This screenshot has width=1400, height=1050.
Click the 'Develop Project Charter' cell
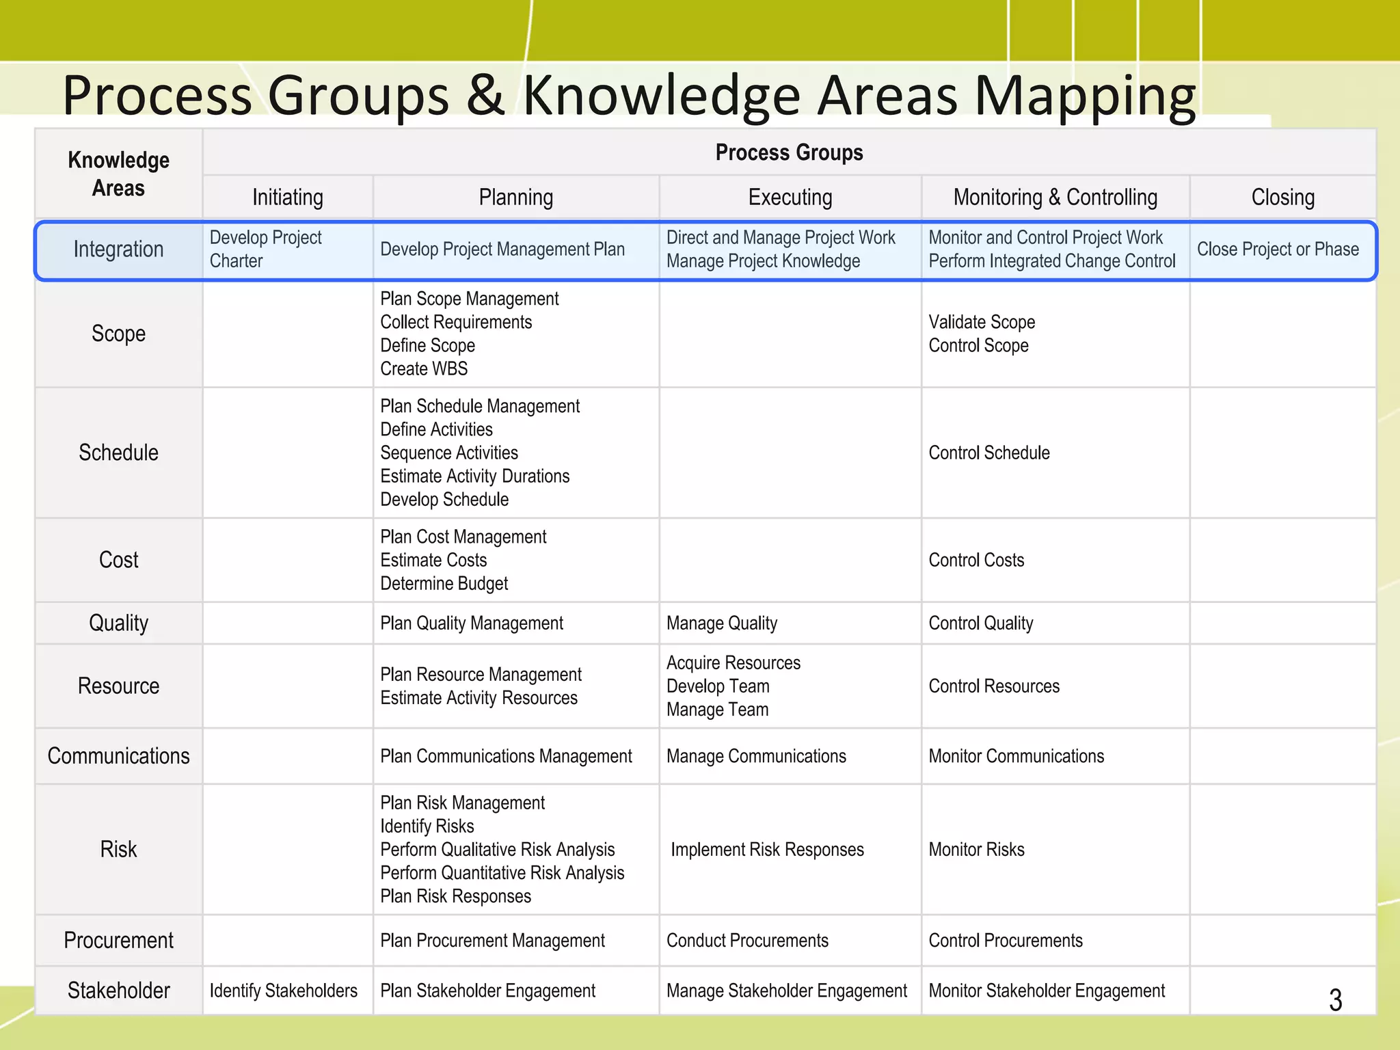(288, 250)
